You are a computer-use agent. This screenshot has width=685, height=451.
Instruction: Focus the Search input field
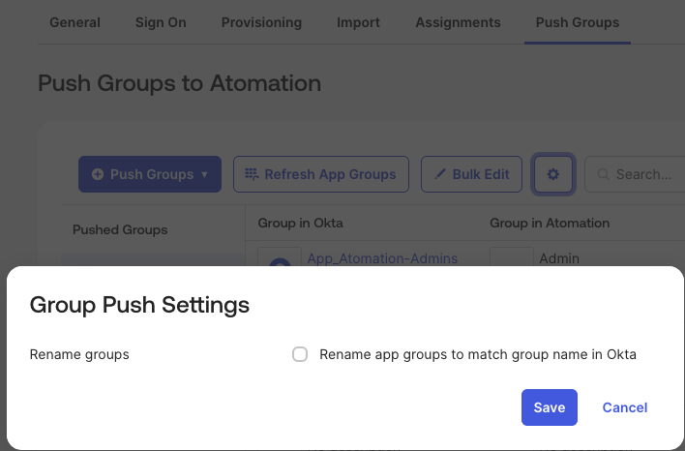coord(636,174)
